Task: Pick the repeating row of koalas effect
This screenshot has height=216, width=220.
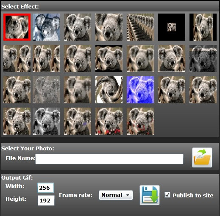Action: click(x=140, y=27)
